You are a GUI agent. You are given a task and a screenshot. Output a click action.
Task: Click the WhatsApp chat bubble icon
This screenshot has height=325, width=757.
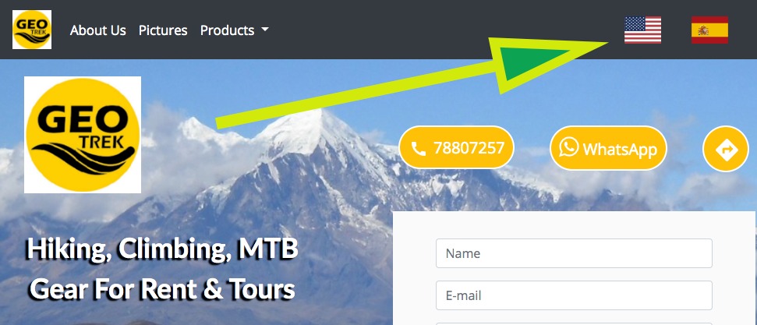[568, 147]
